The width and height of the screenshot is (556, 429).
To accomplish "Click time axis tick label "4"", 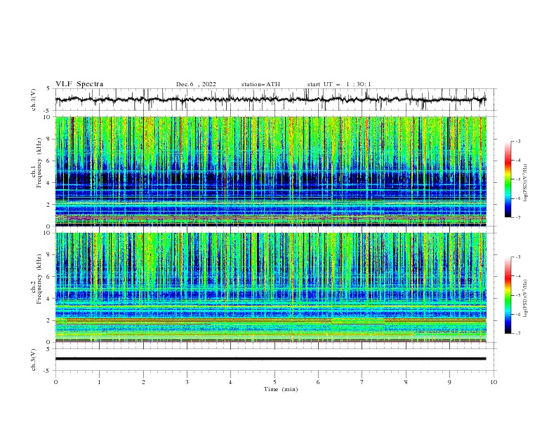I will (230, 382).
